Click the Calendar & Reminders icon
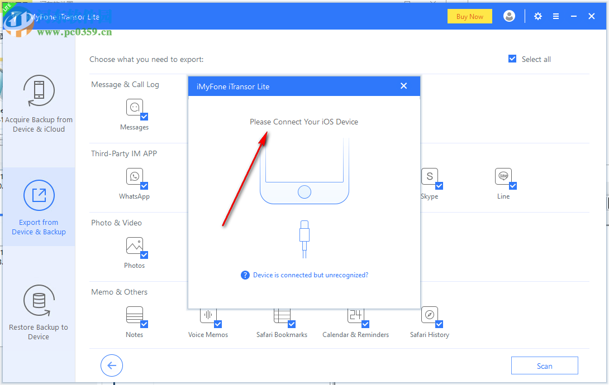609x385 pixels. pos(355,315)
